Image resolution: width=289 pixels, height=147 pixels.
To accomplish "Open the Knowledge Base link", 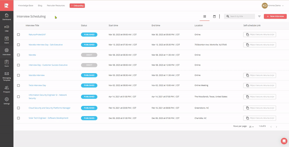I will click(26, 5).
